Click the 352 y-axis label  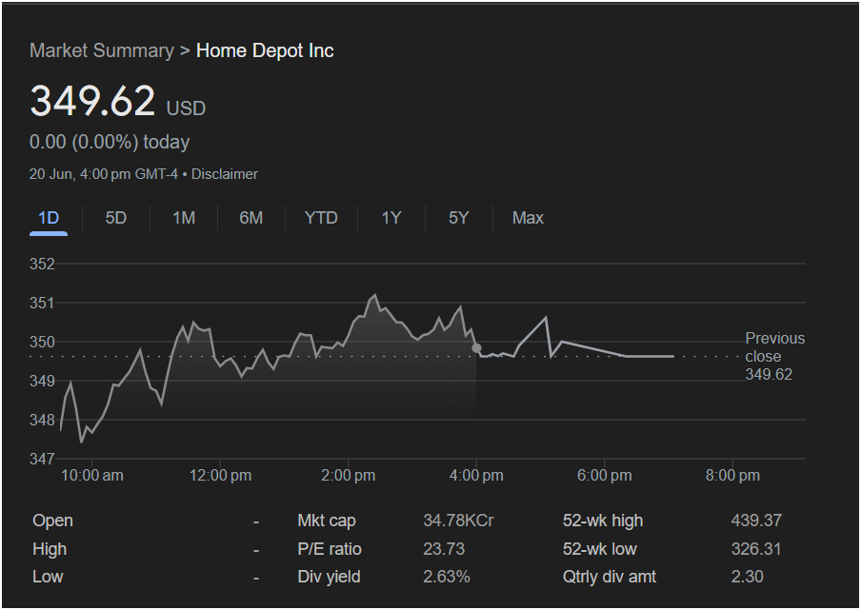[x=42, y=264]
